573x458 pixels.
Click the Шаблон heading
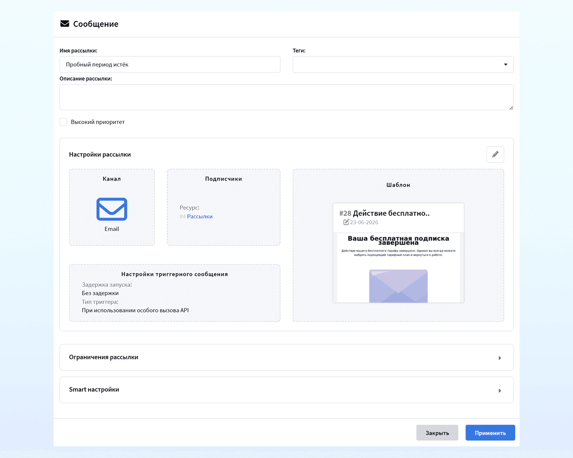point(398,185)
